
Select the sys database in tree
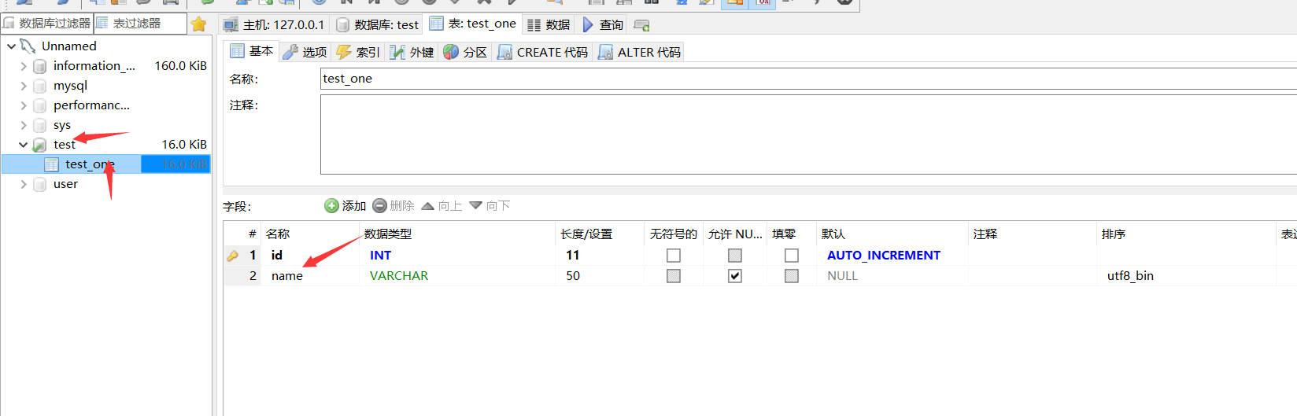coord(62,125)
